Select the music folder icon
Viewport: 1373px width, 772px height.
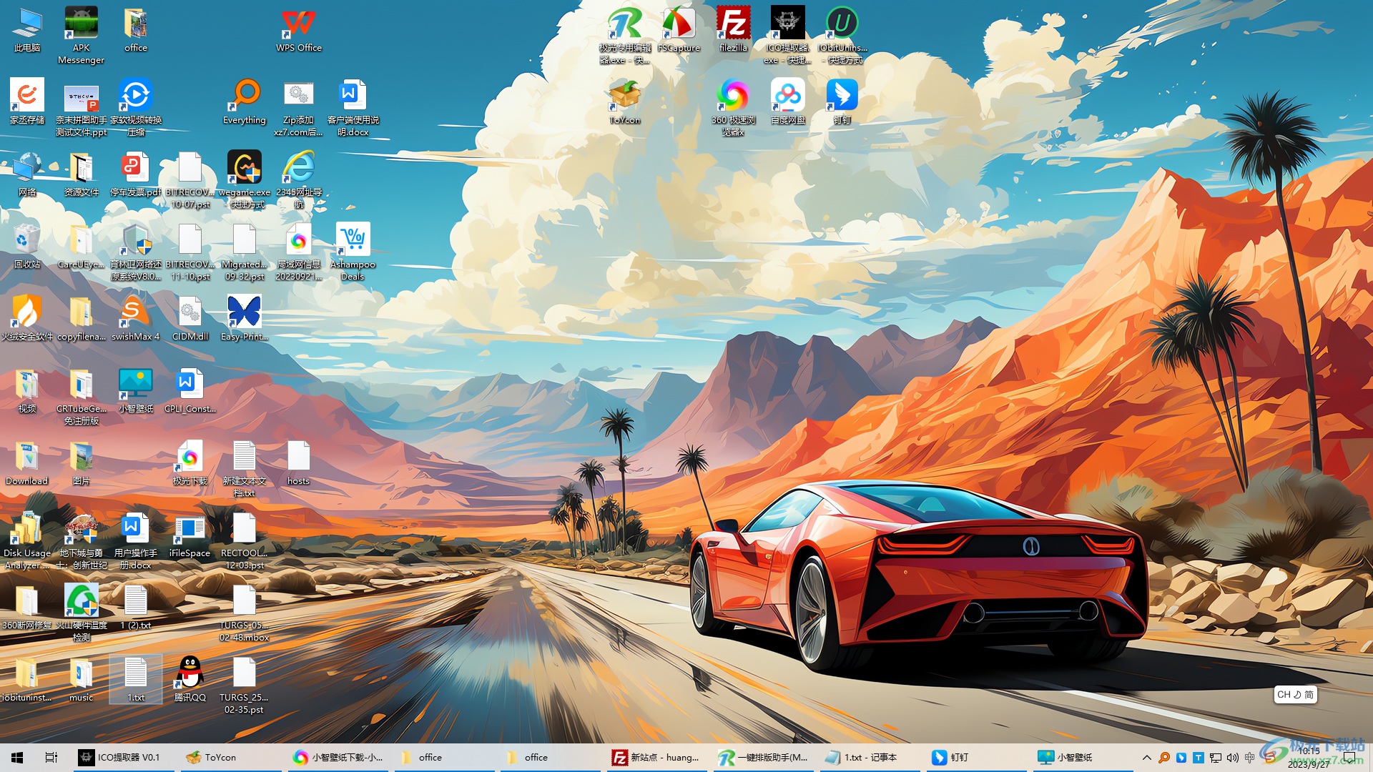tap(81, 678)
